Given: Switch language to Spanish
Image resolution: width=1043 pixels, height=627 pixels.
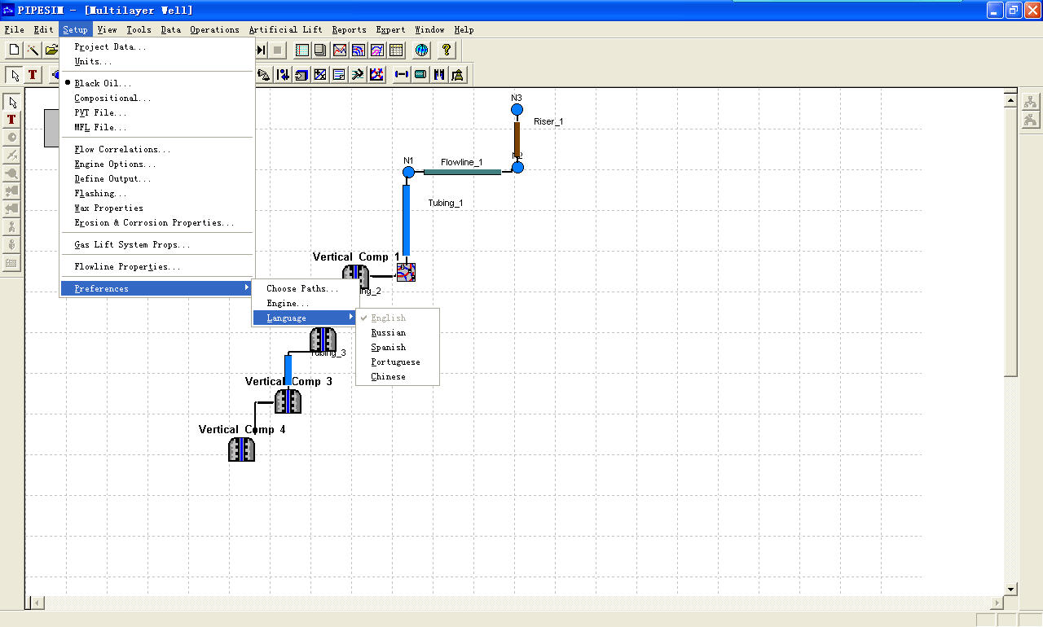Looking at the screenshot, I should [398, 347].
